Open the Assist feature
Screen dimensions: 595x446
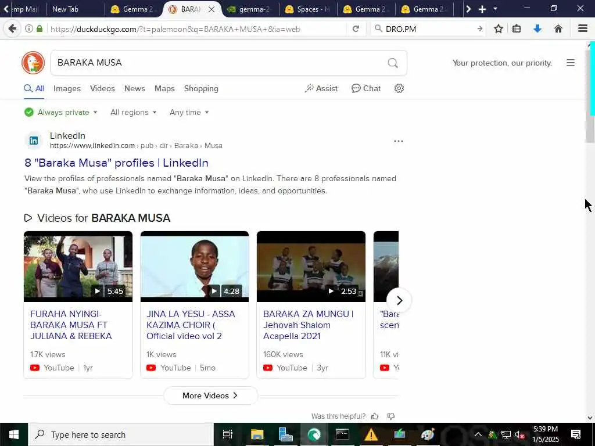point(321,88)
